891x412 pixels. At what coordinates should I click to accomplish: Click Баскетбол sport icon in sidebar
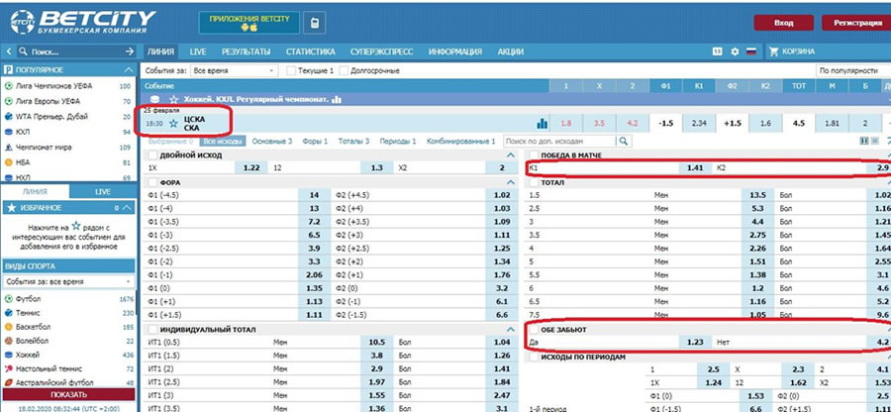(9, 327)
